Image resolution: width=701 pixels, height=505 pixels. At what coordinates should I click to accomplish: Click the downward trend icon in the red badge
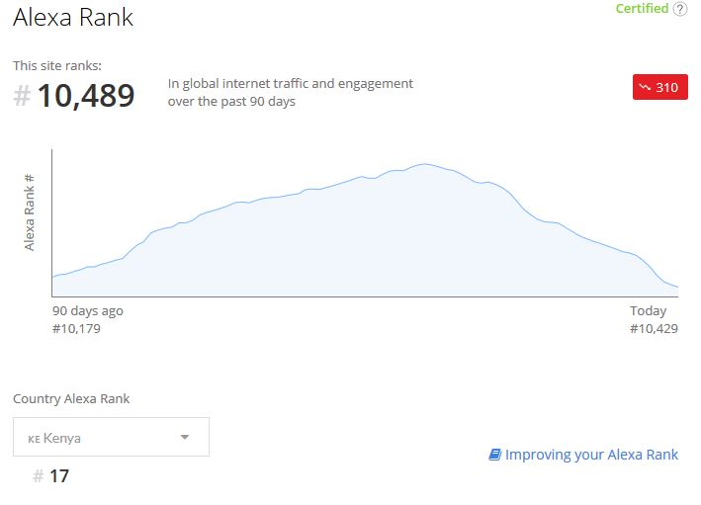[x=645, y=87]
